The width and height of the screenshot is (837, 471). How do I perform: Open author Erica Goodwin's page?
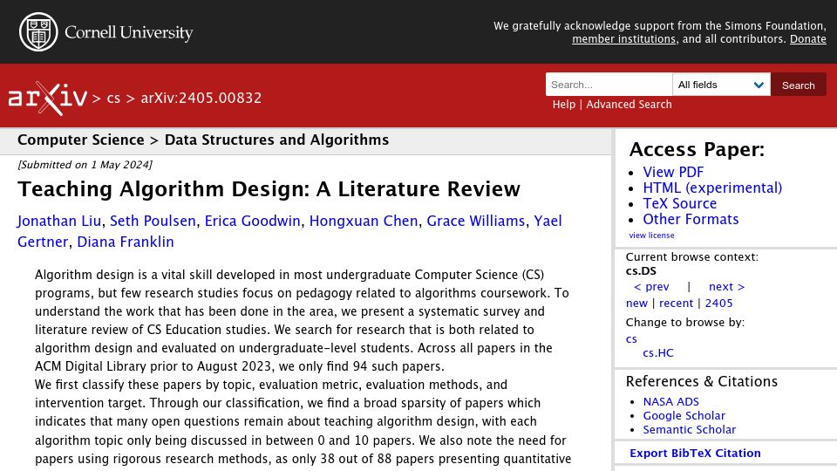pos(253,221)
